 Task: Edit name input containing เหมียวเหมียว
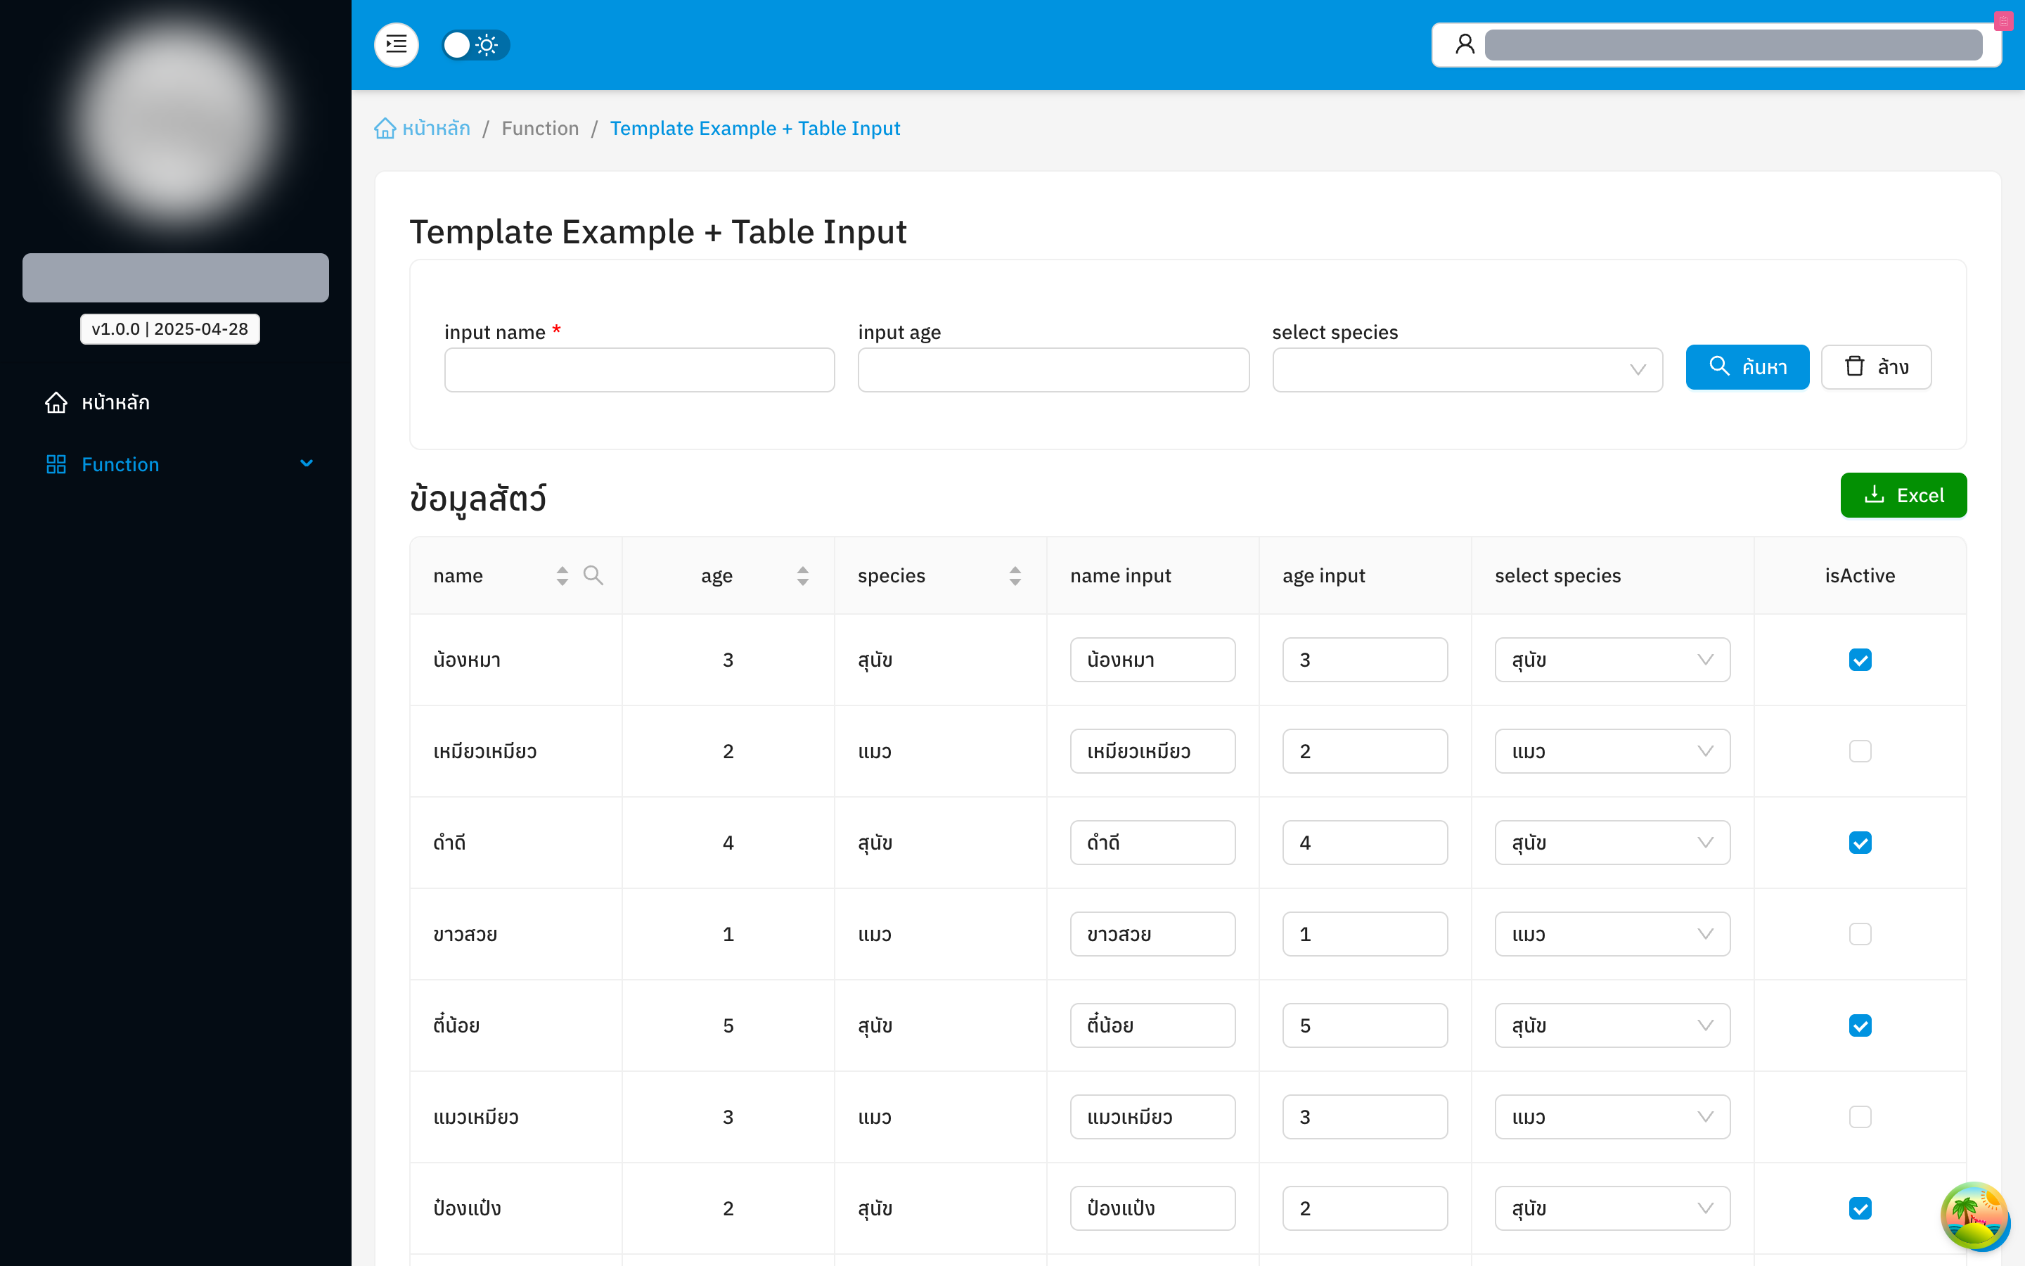pyautogui.click(x=1152, y=751)
